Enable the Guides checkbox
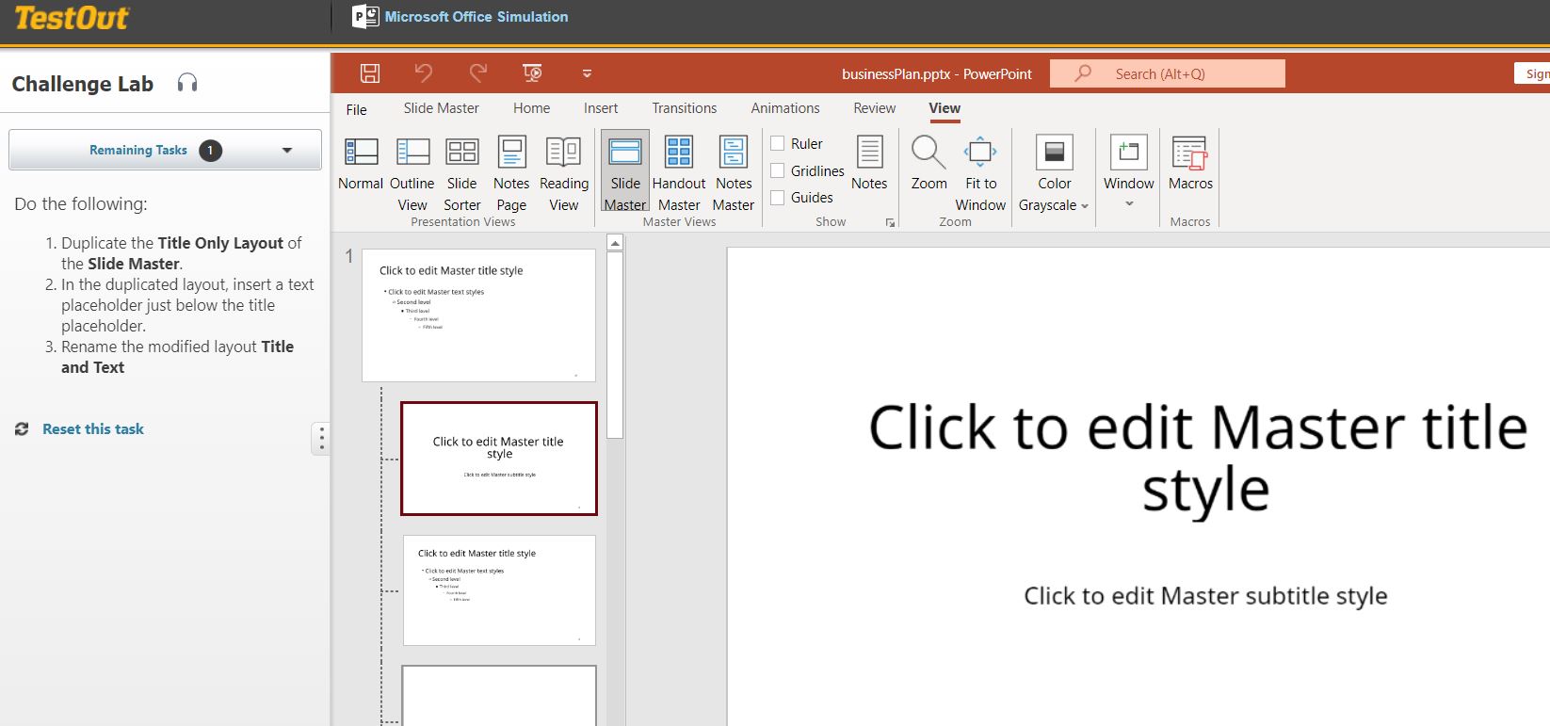Viewport: 1550px width, 726px height. coord(778,198)
